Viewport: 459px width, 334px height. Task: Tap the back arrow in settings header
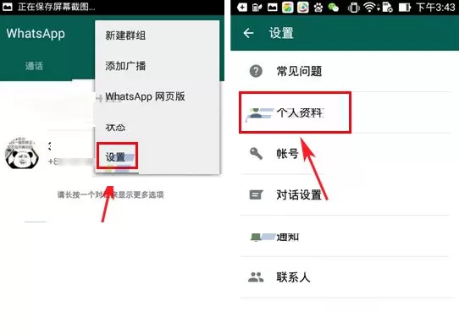(248, 33)
